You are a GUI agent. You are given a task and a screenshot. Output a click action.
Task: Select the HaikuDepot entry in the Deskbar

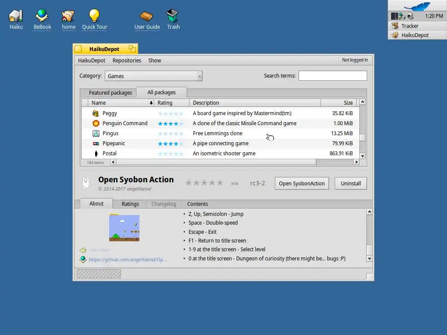click(x=417, y=35)
